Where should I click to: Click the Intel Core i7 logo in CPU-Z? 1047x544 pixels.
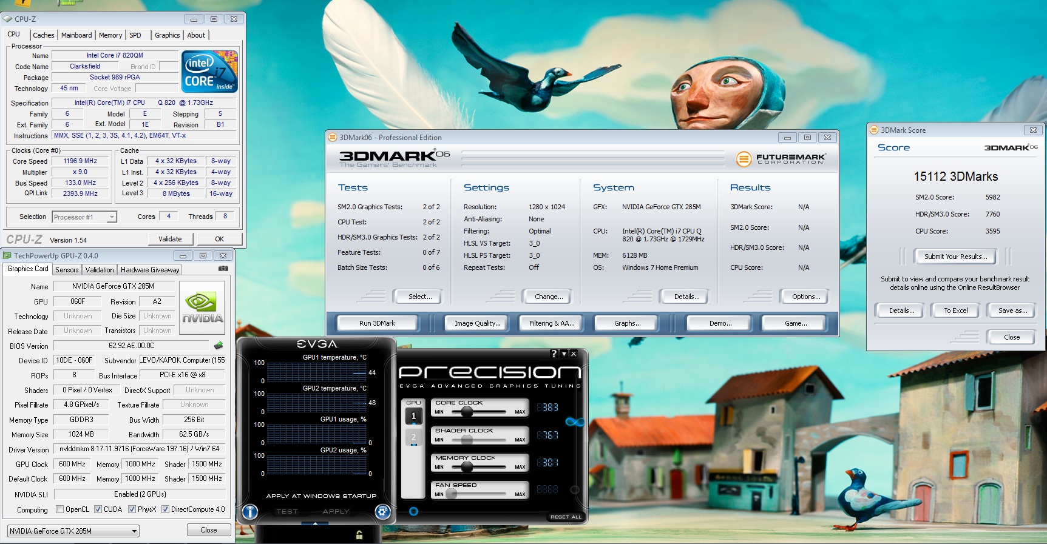[x=209, y=72]
